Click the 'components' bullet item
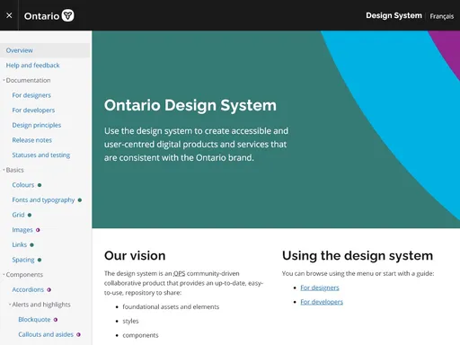Viewport: 460px width, 345px height. 140,335
